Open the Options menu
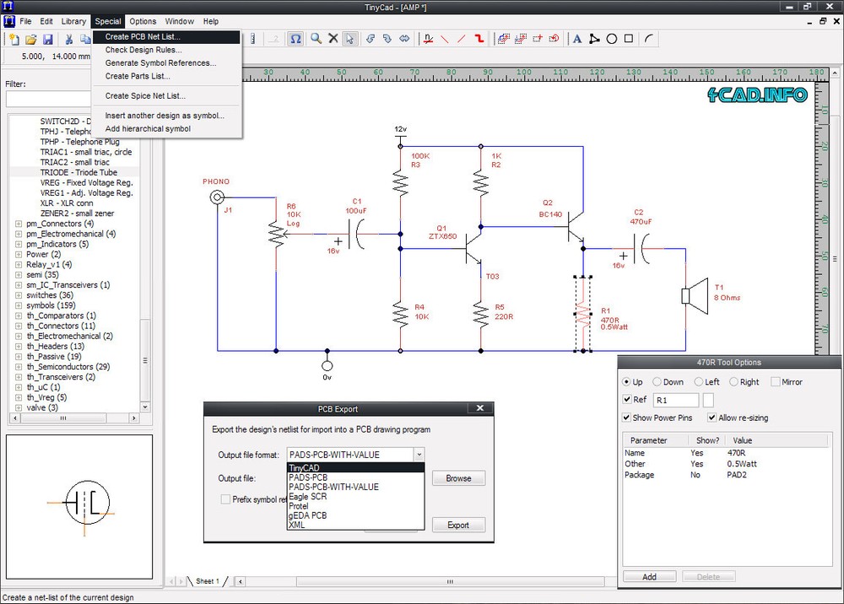844x604 pixels. [143, 21]
